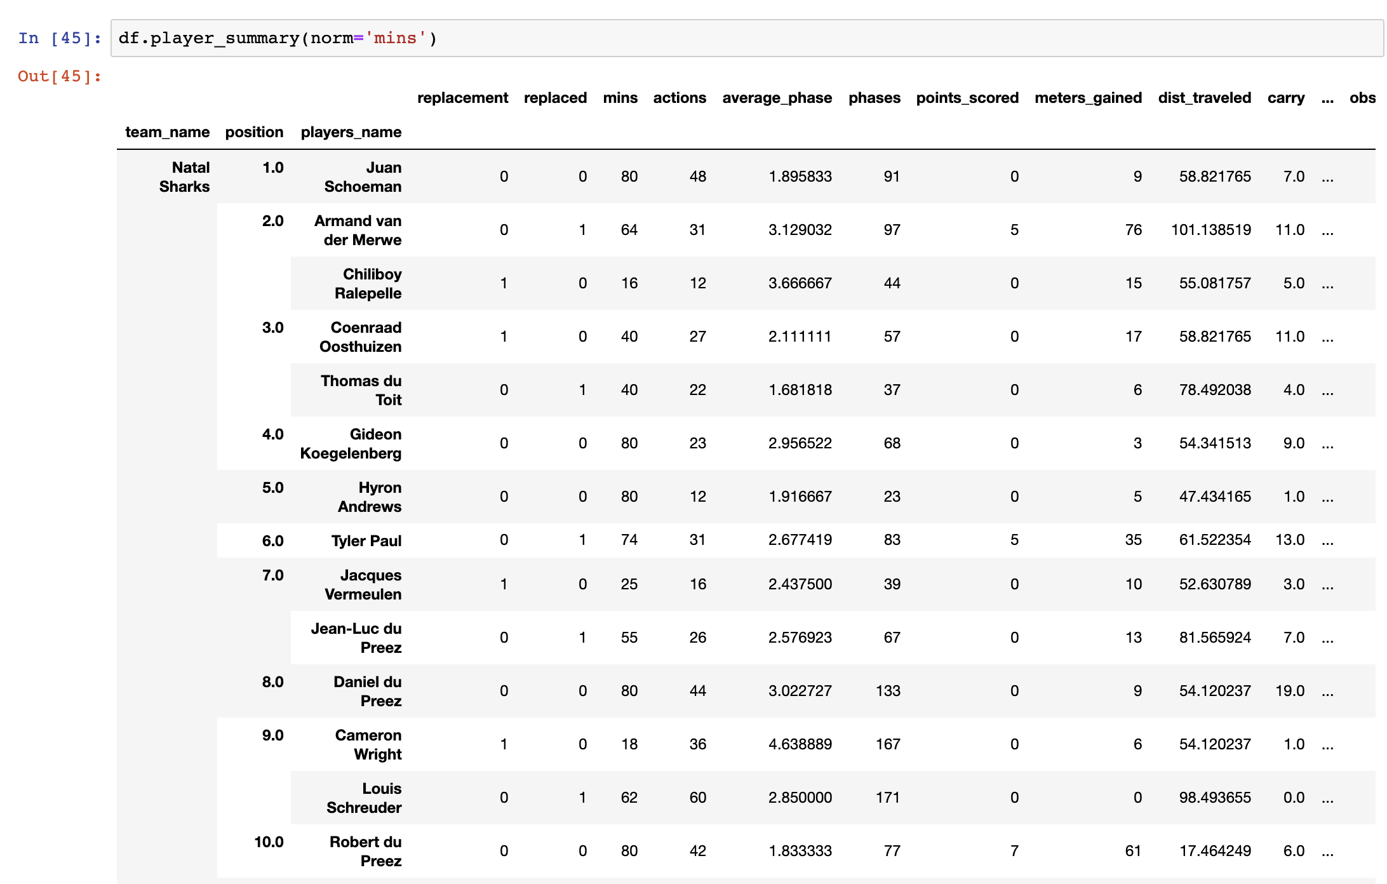Click the mins column header

[x=620, y=98]
